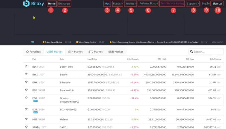
Task: Switch to the ETH Market tab
Action: coord(75,52)
